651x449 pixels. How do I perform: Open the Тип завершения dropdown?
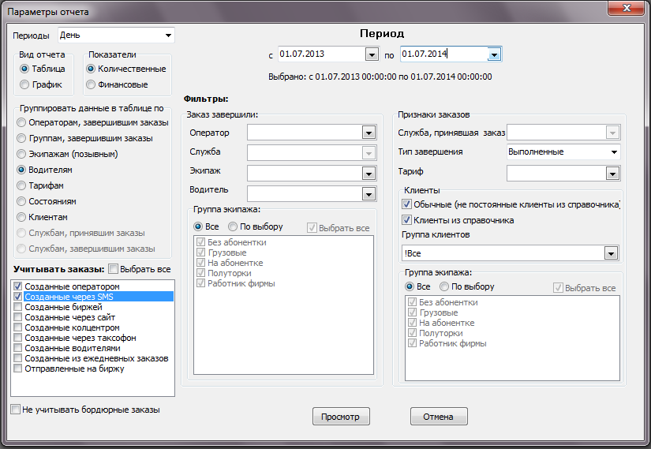pyautogui.click(x=613, y=152)
